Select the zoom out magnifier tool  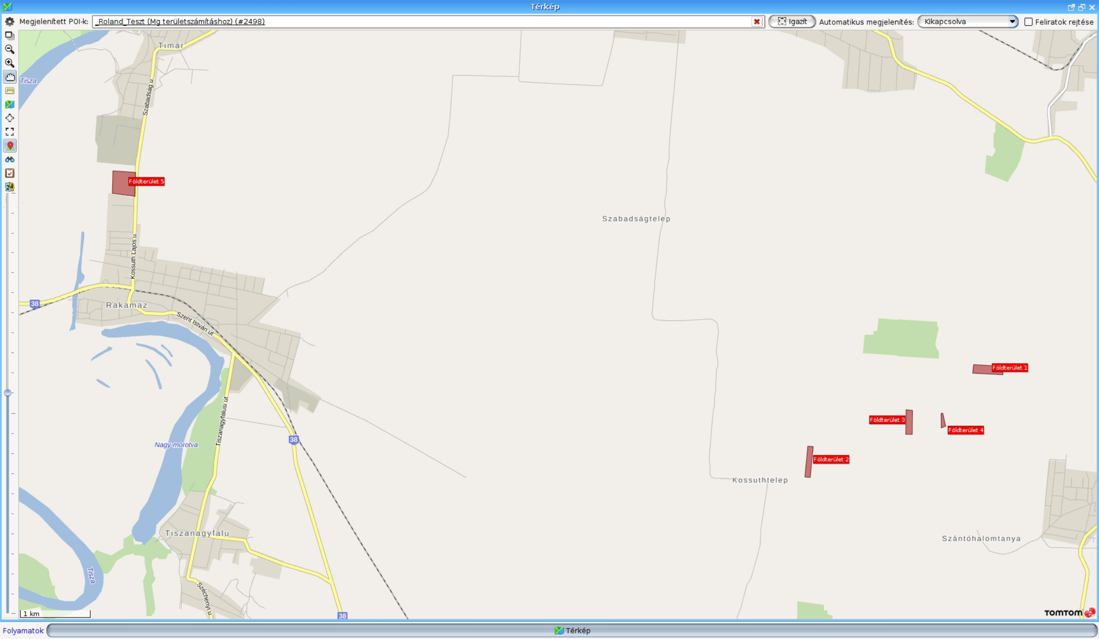tap(10, 49)
